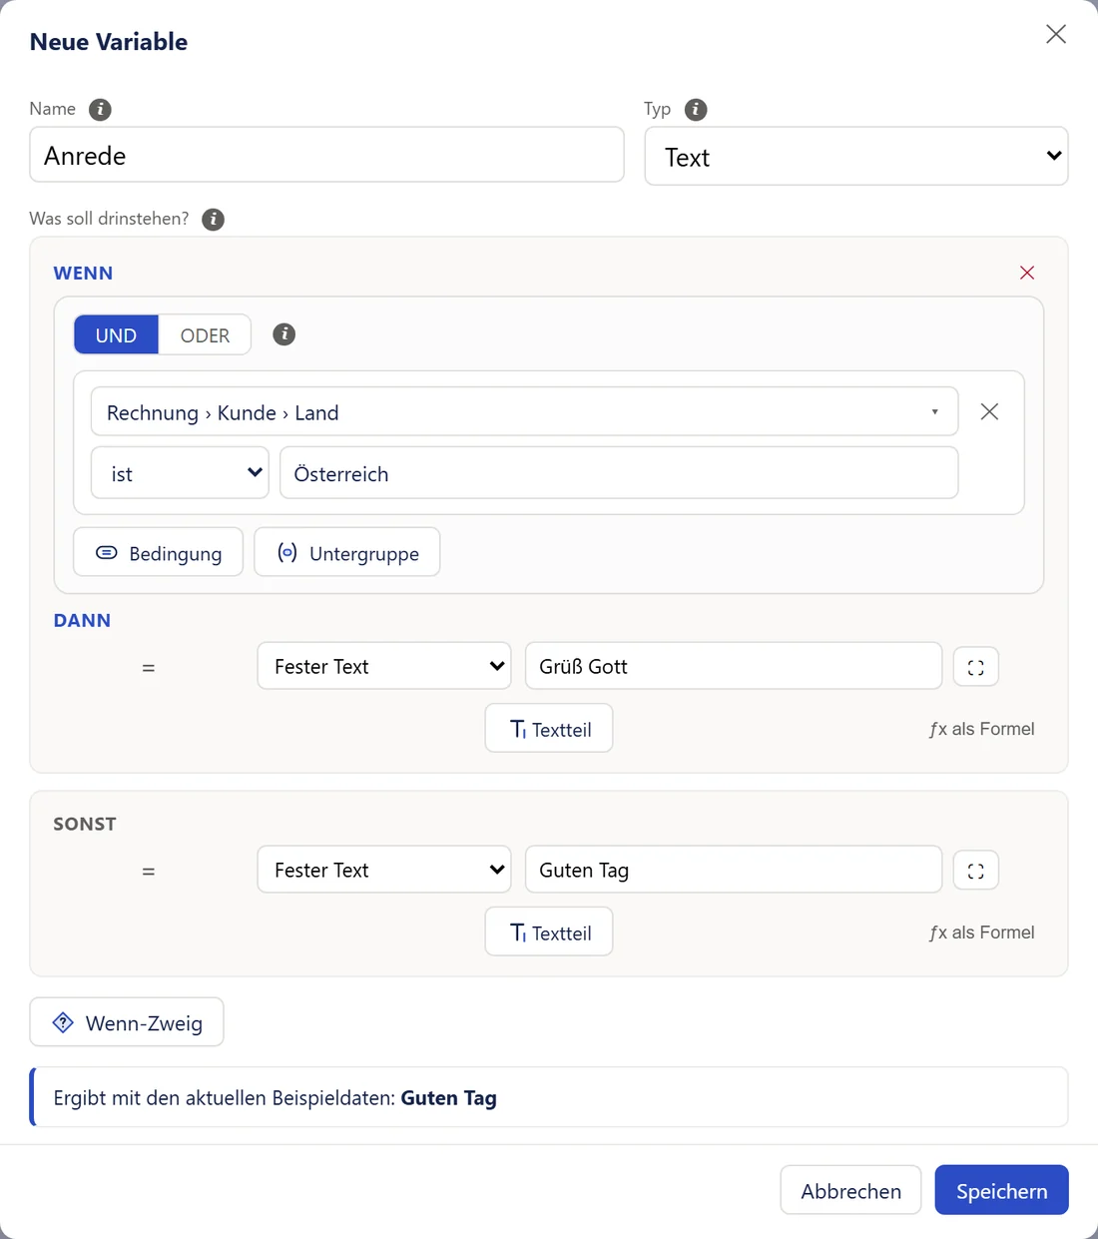Close the Neue Variable dialog
The image size is (1098, 1239).
point(1056,34)
